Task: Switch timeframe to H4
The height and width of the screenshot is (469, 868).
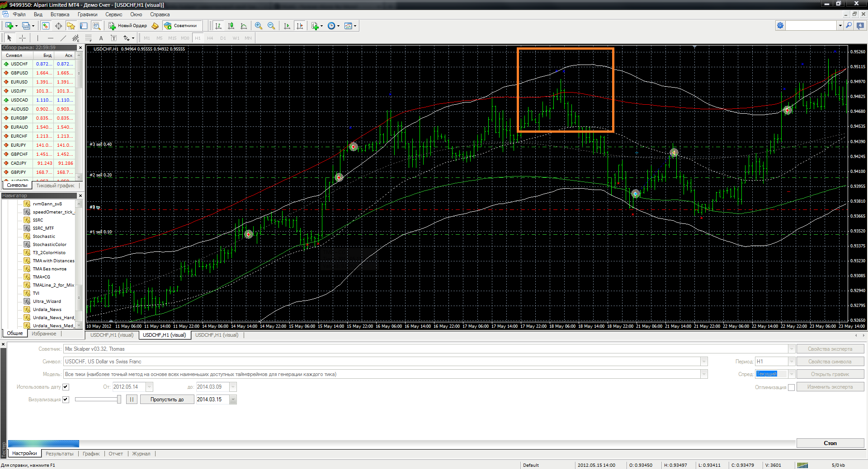Action: (210, 38)
